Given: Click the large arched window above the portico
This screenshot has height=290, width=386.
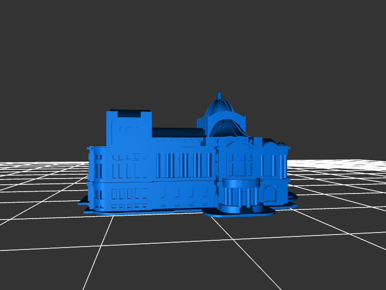Looking at the screenshot, I should [x=239, y=163].
